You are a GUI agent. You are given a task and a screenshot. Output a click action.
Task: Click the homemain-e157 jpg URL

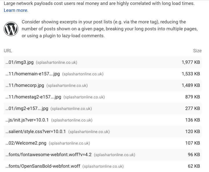pos(33,74)
